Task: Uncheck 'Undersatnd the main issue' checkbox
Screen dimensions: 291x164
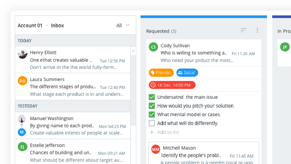Action: 152,97
